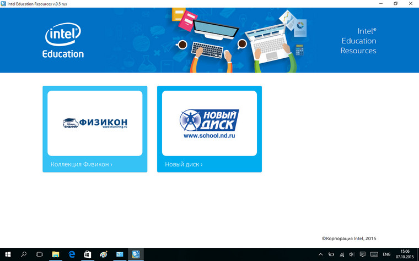Minimize the Intel Education Resources window
Viewport: 419px width, 261px height.
click(x=381, y=3)
